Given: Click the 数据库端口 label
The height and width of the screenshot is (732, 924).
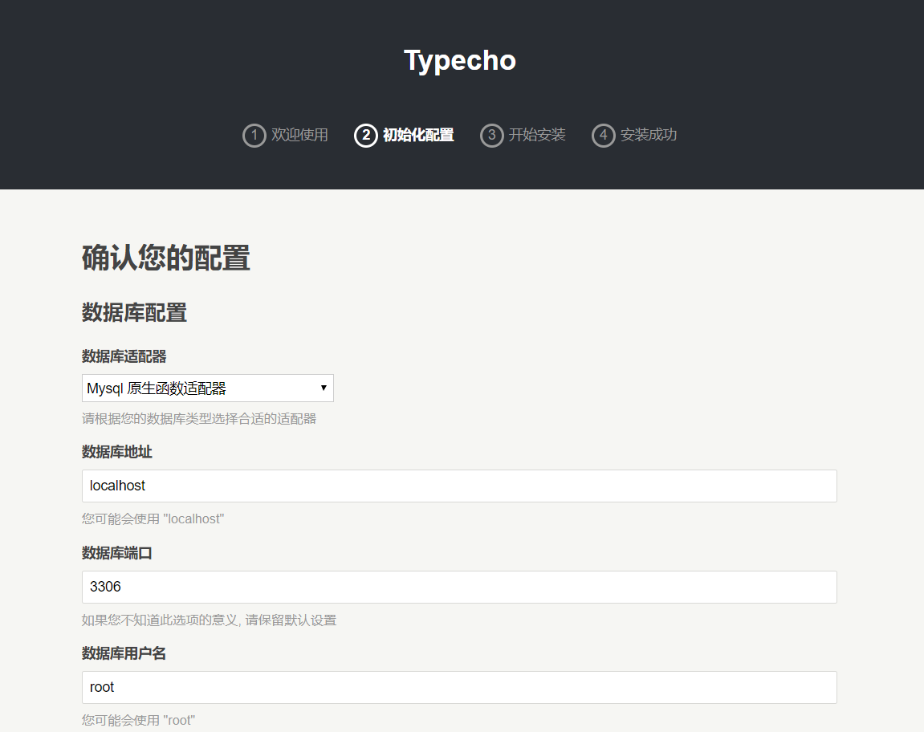Looking at the screenshot, I should [x=116, y=553].
